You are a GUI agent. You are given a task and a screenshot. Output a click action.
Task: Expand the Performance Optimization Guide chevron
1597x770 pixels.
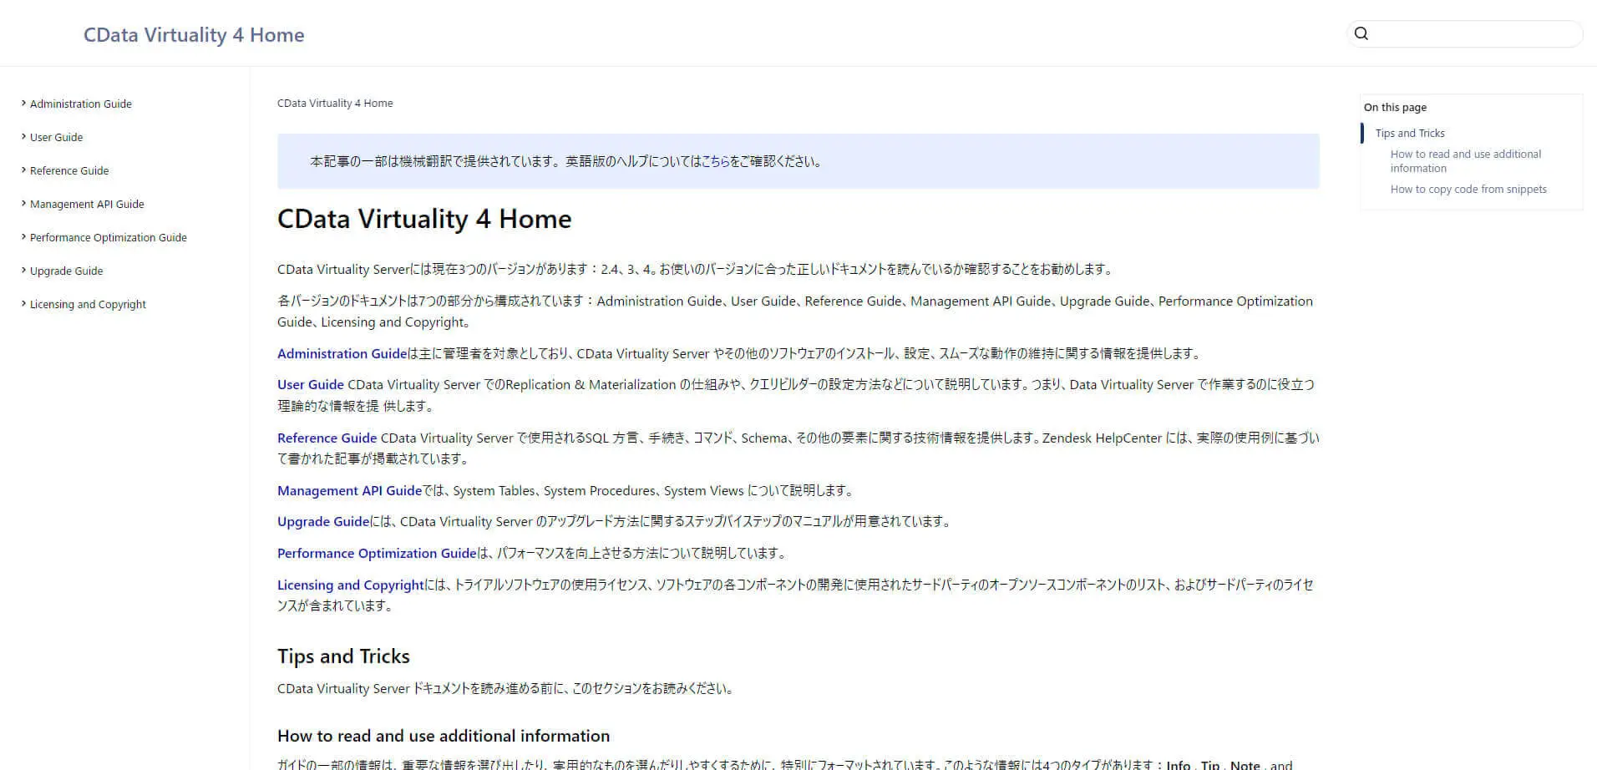pyautogui.click(x=23, y=237)
